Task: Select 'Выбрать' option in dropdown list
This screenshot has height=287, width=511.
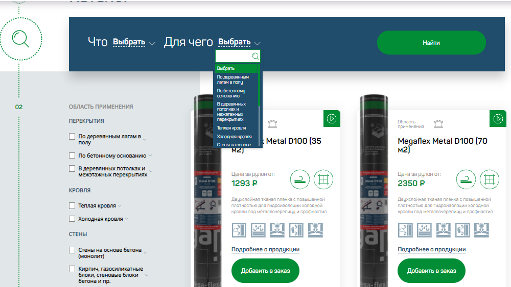Action: point(236,68)
